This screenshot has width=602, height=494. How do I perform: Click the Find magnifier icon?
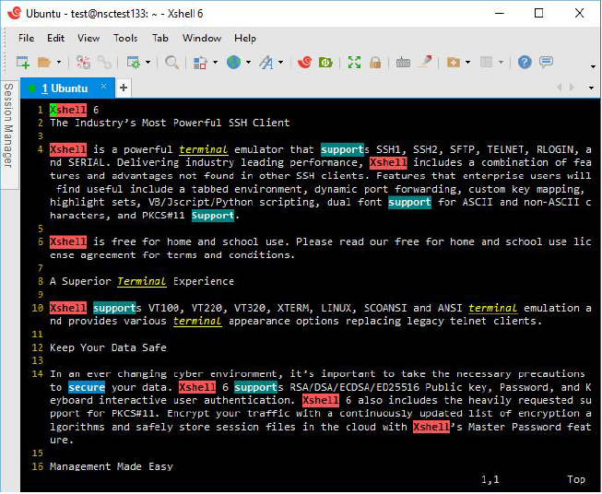pos(171,62)
